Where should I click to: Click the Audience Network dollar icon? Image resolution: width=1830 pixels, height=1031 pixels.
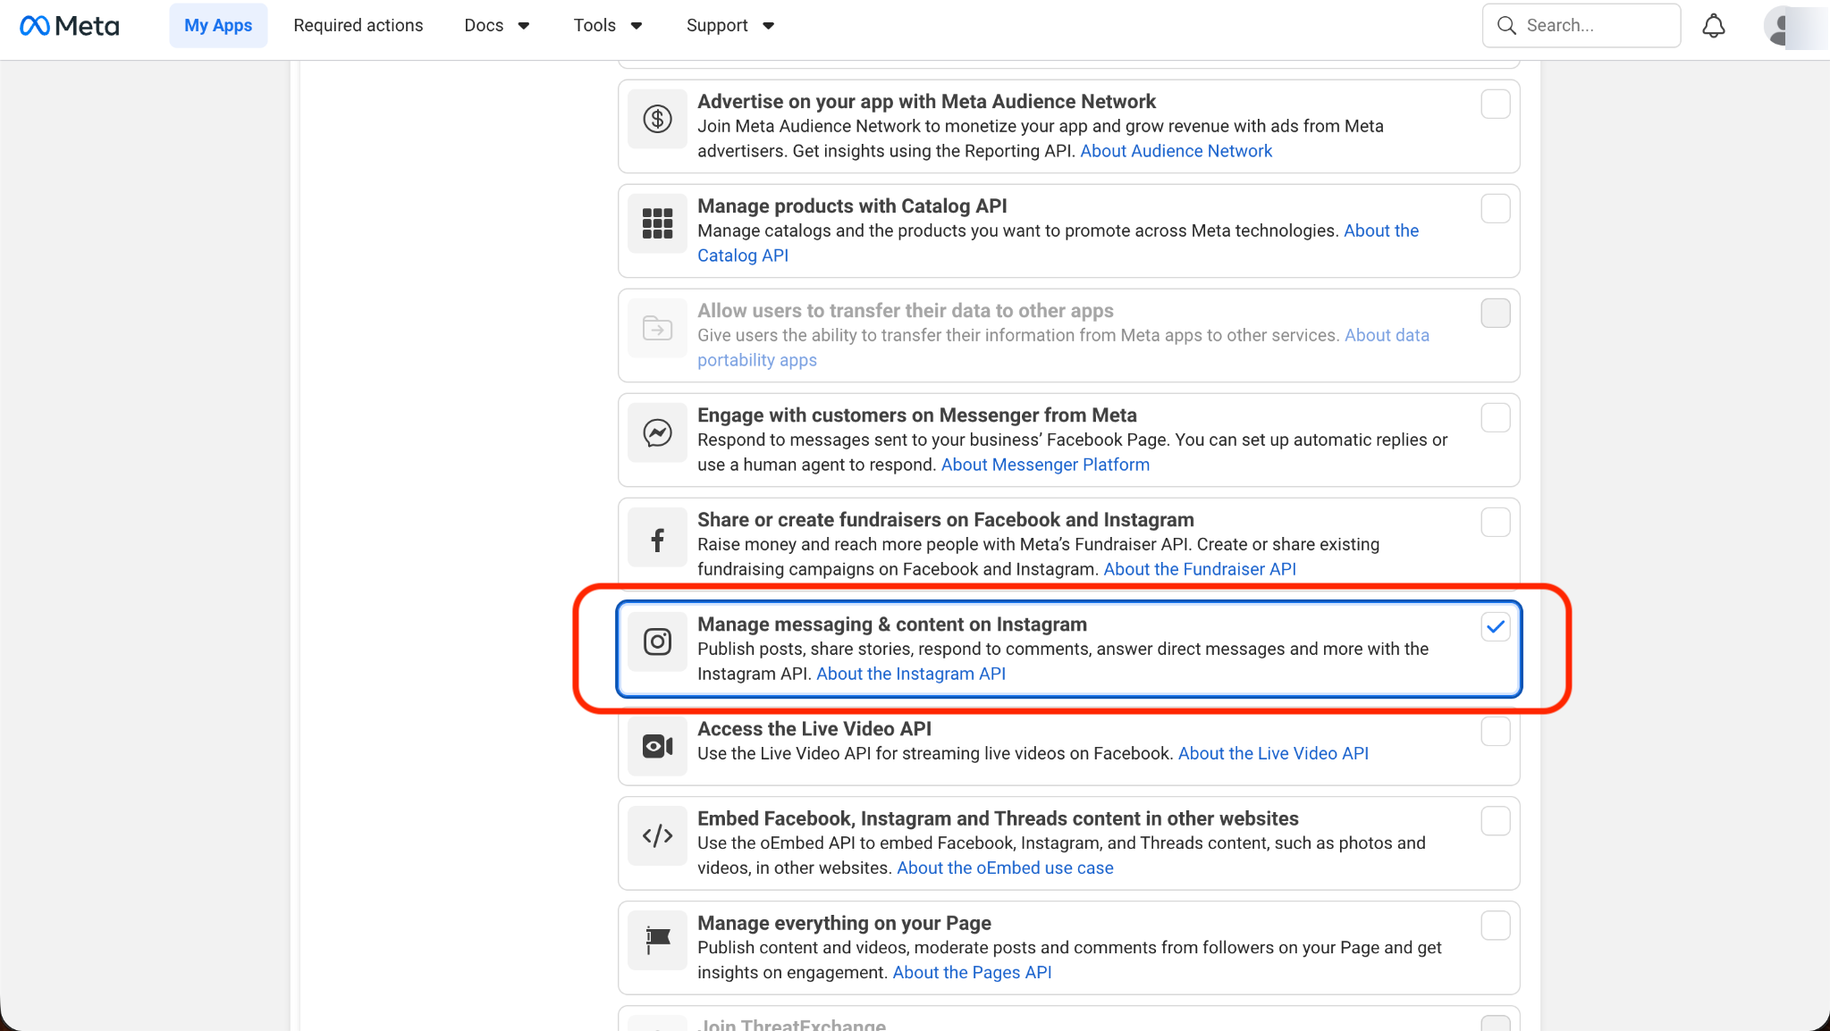click(657, 119)
